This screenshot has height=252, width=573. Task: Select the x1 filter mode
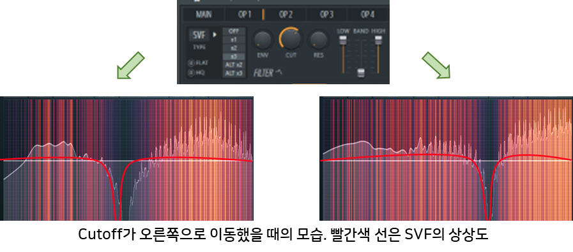[234, 40]
